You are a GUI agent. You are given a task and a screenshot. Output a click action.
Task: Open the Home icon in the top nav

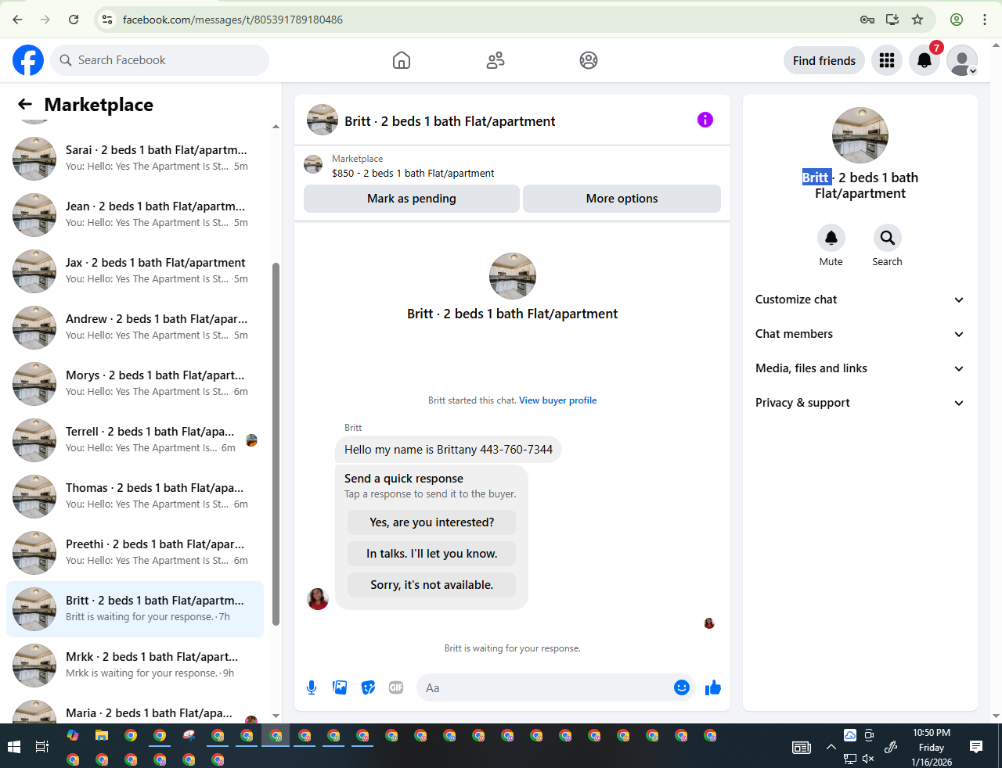click(x=402, y=60)
